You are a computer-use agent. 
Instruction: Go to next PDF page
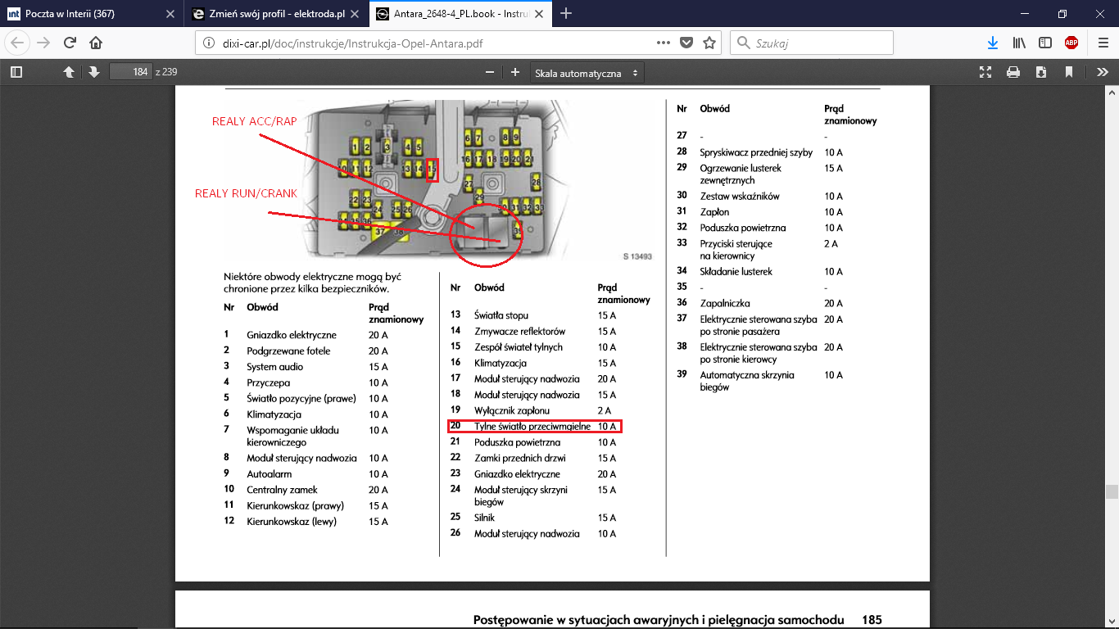pos(94,72)
